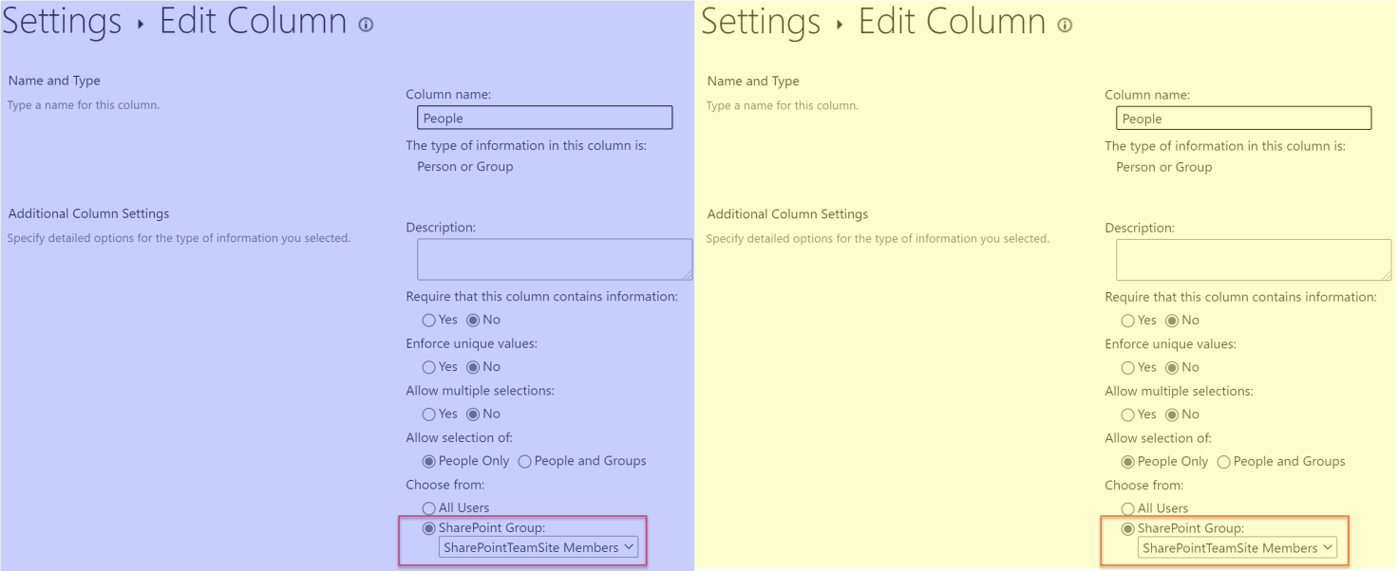Click 'Name and Type' heading in yellow panel

pos(753,81)
